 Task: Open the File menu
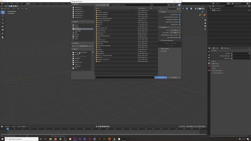[x=4, y=4]
